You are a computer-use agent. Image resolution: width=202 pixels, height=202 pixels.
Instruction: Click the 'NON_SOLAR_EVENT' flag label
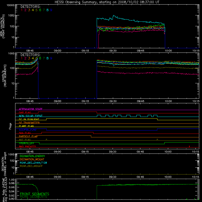31,116
